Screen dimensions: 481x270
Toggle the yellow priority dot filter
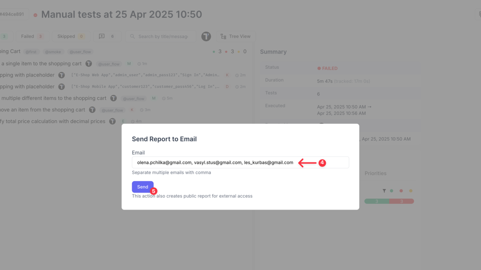410,190
